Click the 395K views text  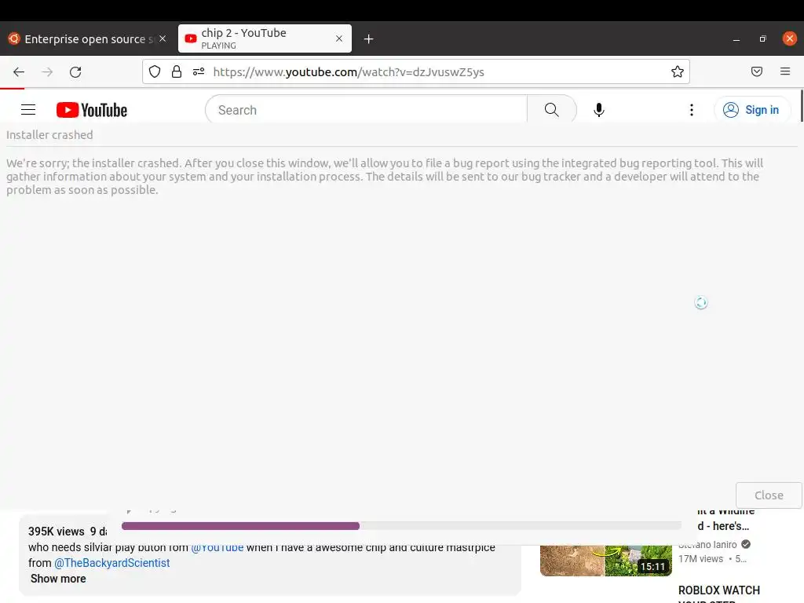pos(56,532)
